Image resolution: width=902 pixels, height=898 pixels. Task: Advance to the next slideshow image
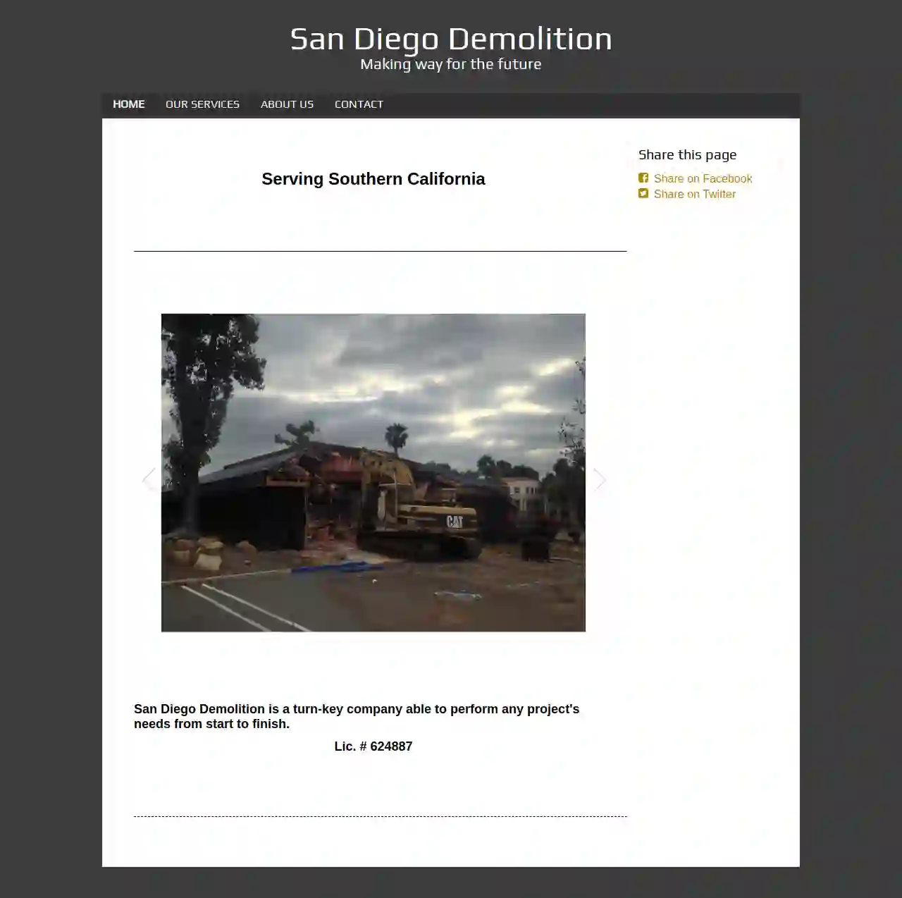tap(599, 479)
